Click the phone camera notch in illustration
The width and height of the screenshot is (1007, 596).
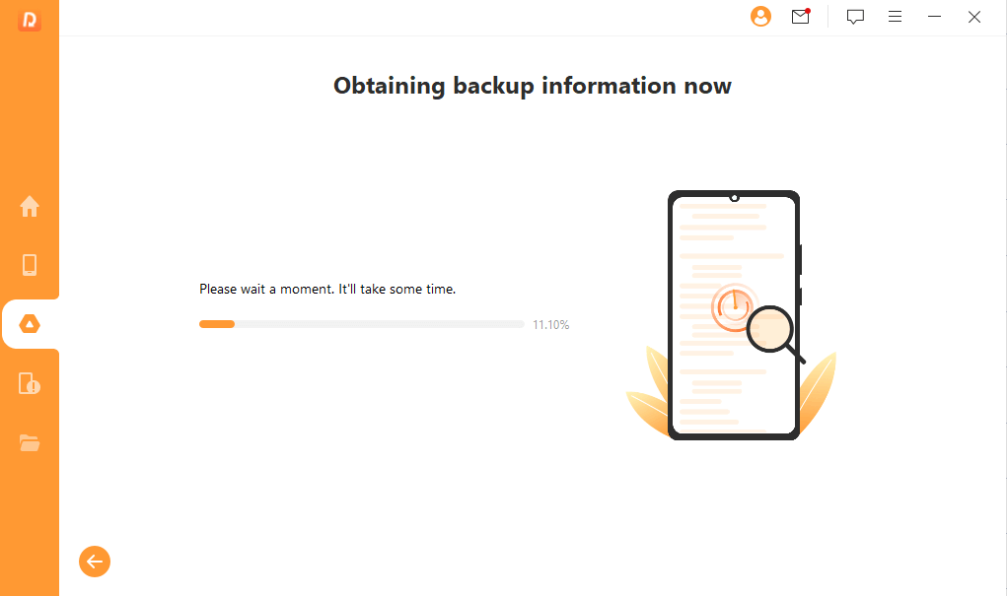click(734, 197)
